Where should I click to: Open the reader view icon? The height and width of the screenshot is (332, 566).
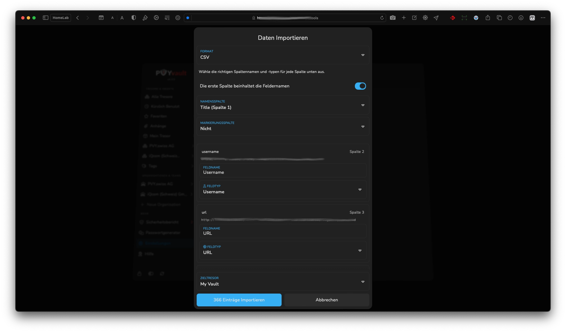(101, 18)
